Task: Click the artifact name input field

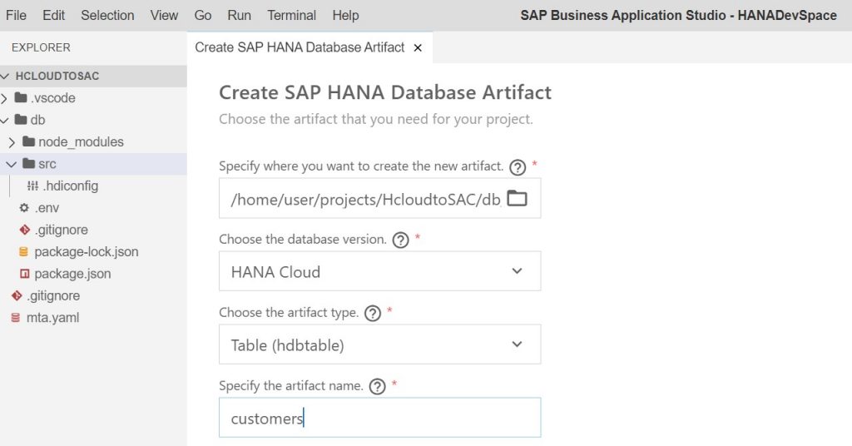Action: pos(379,418)
